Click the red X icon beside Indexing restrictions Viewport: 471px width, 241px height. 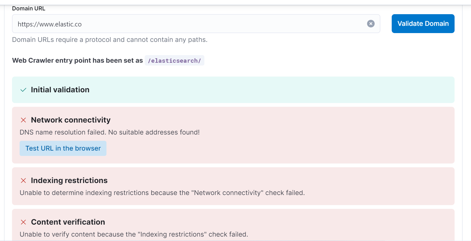click(x=23, y=181)
